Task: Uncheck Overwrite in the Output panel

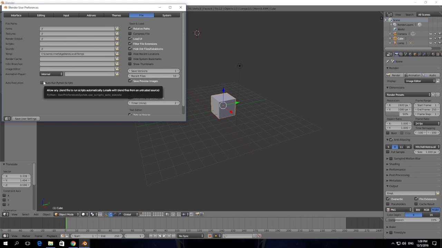Action: pos(388,199)
